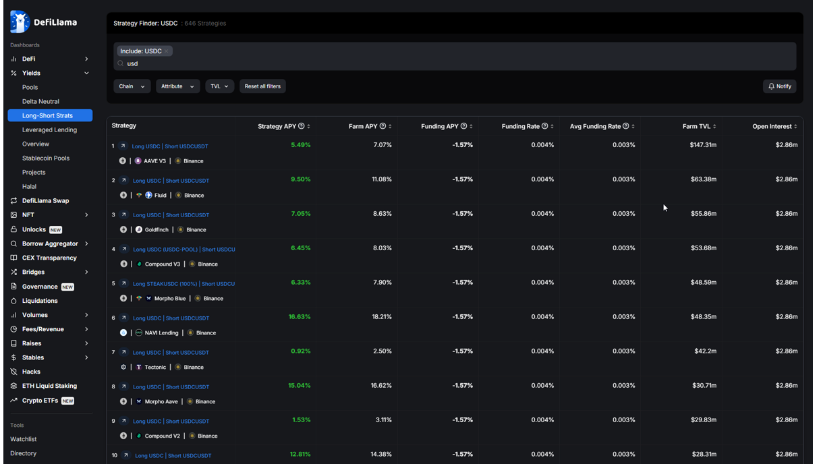Viewport: 823px width, 464px height.
Task: Click the Funding Rate help icon
Action: click(x=545, y=126)
